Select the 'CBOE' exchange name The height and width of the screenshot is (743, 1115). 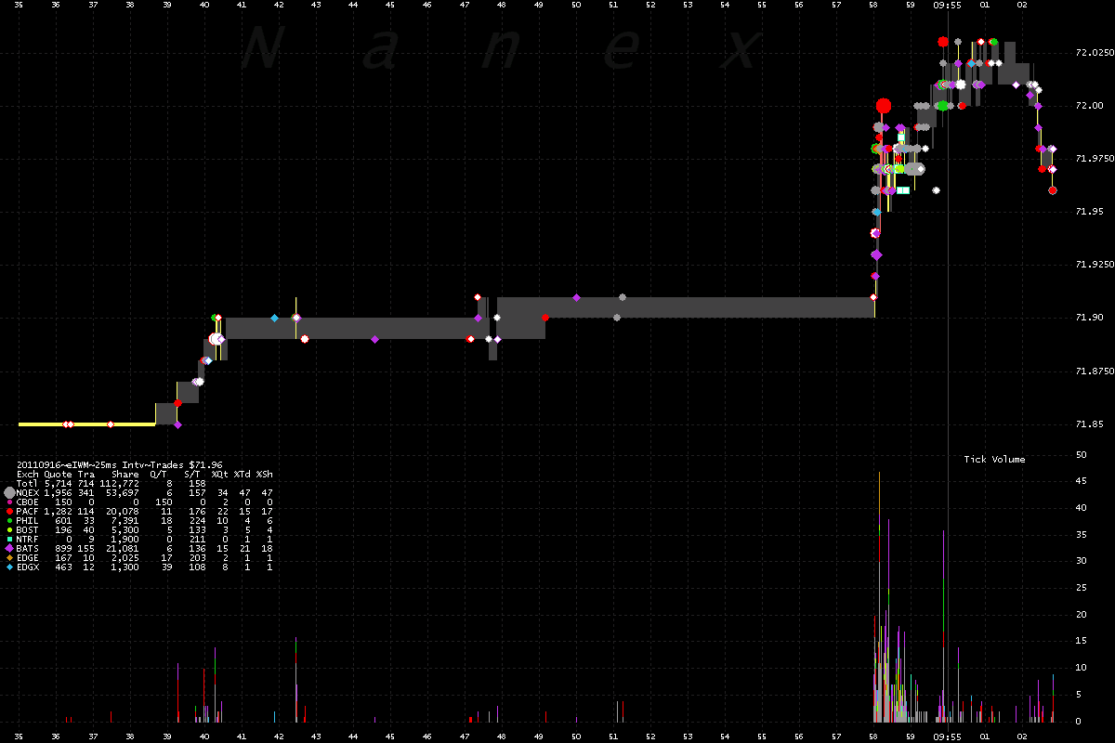pyautogui.click(x=28, y=502)
